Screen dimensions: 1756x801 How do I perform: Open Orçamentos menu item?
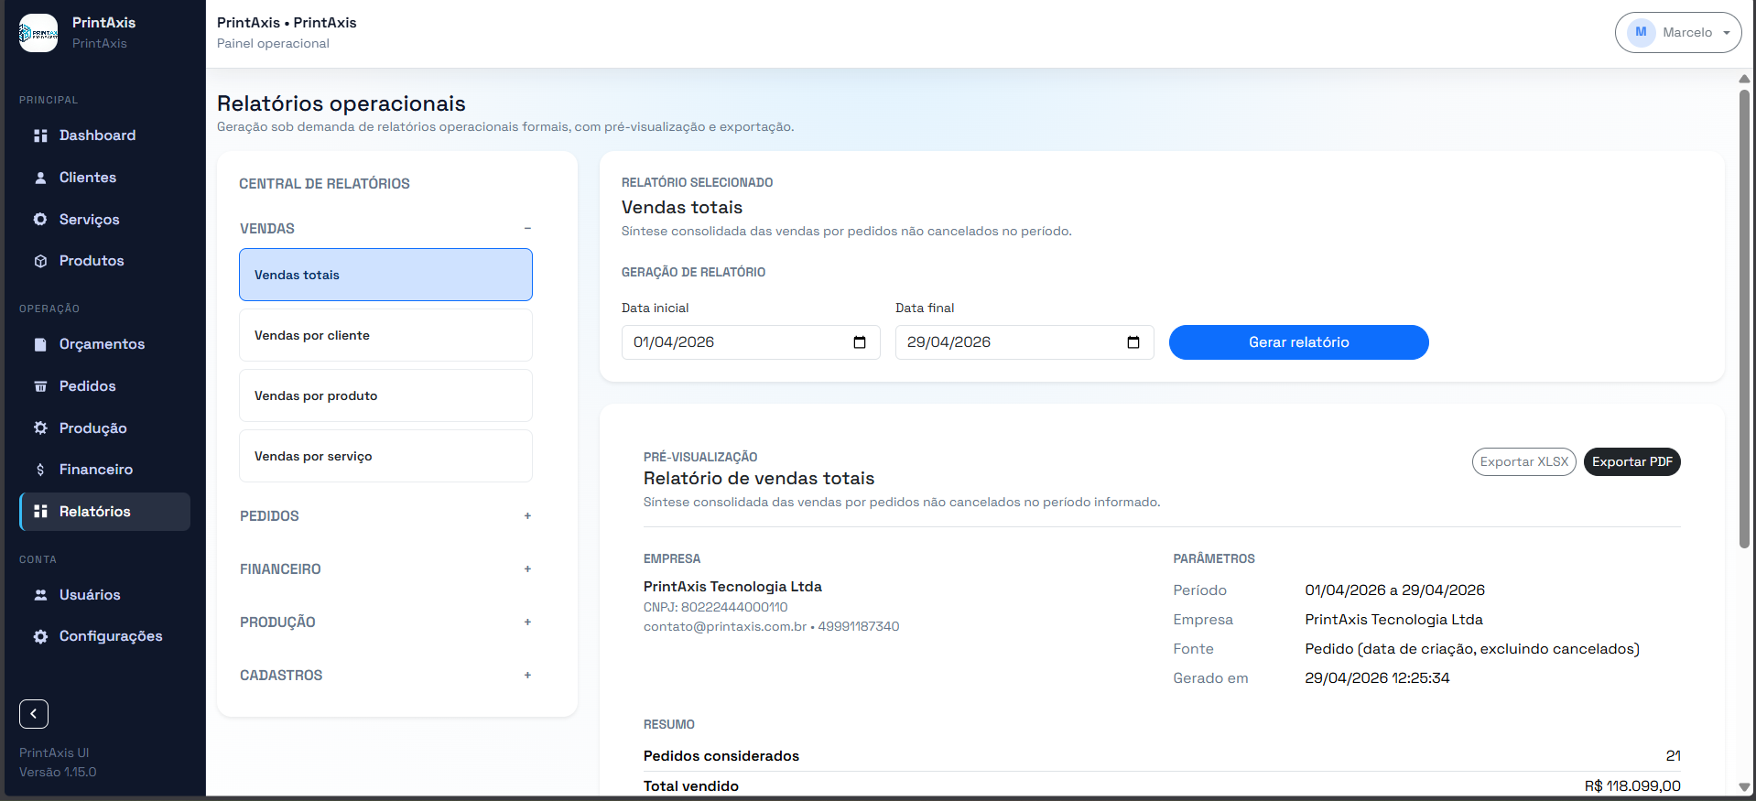[x=104, y=344]
